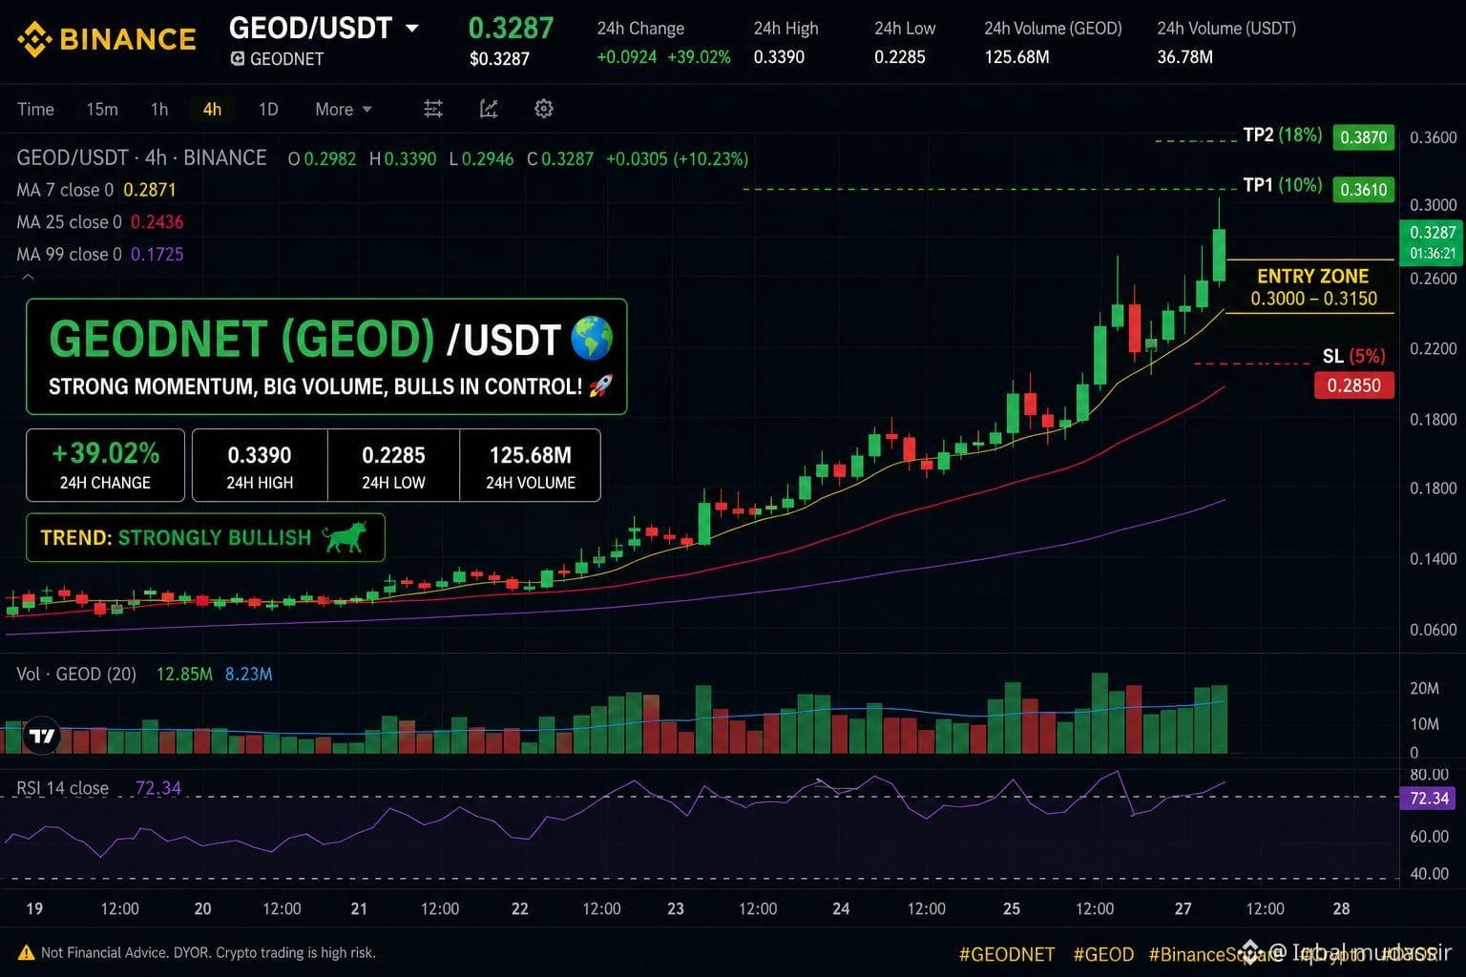Click the warning icon beside Not Financial Advice
Image resolution: width=1466 pixels, height=977 pixels.
coord(26,952)
